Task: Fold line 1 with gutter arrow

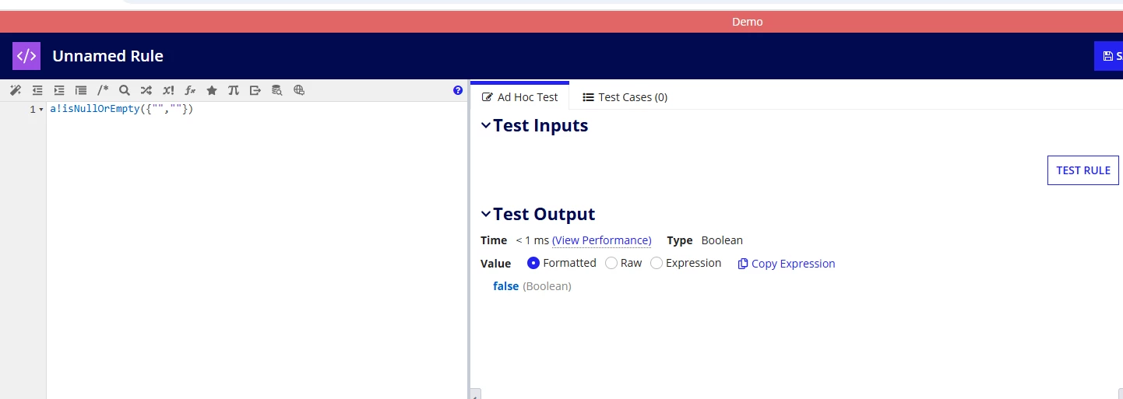Action: (x=41, y=110)
